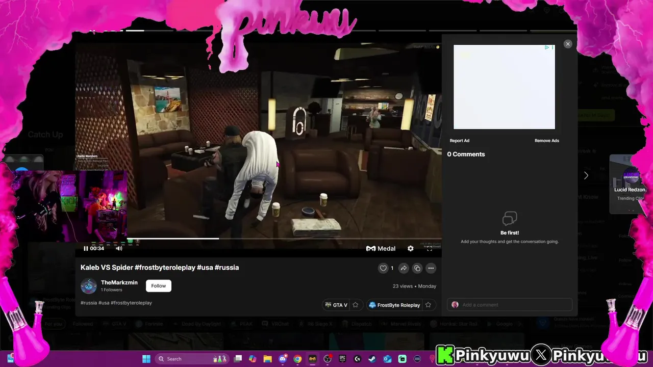Image resolution: width=653 pixels, height=367 pixels.
Task: Click the comment bubbles Be first icon
Action: (x=510, y=219)
